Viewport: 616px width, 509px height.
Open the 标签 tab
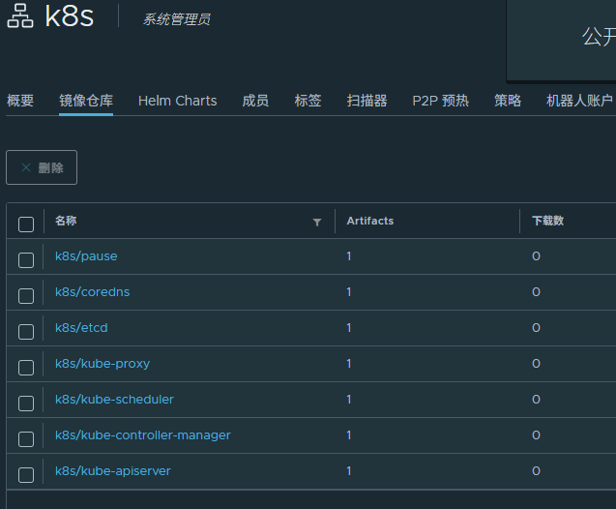[308, 101]
